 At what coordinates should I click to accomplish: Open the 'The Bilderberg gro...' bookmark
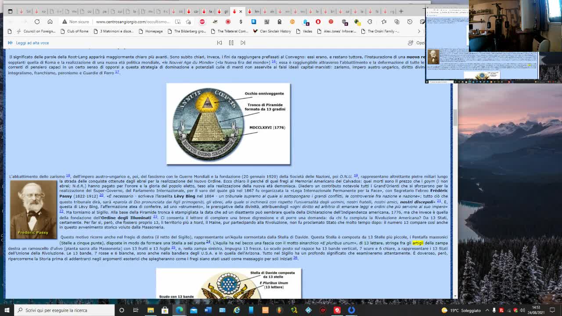tap(186, 31)
